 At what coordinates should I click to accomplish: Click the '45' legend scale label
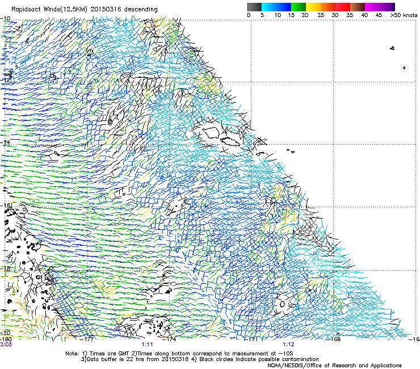[x=379, y=15]
